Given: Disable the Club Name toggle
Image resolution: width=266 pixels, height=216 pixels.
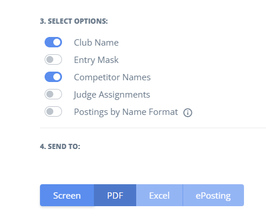Looking at the screenshot, I should [x=53, y=42].
